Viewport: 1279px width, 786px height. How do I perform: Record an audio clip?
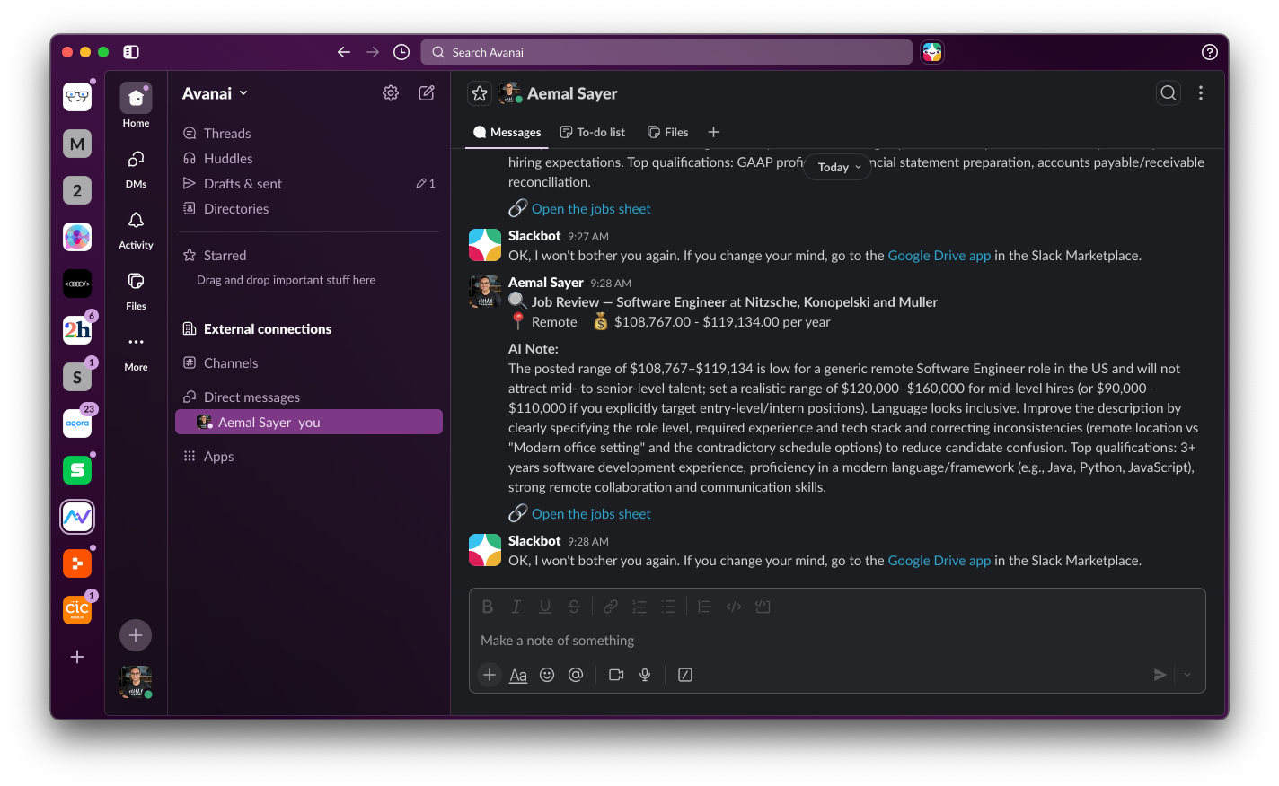[x=645, y=675]
